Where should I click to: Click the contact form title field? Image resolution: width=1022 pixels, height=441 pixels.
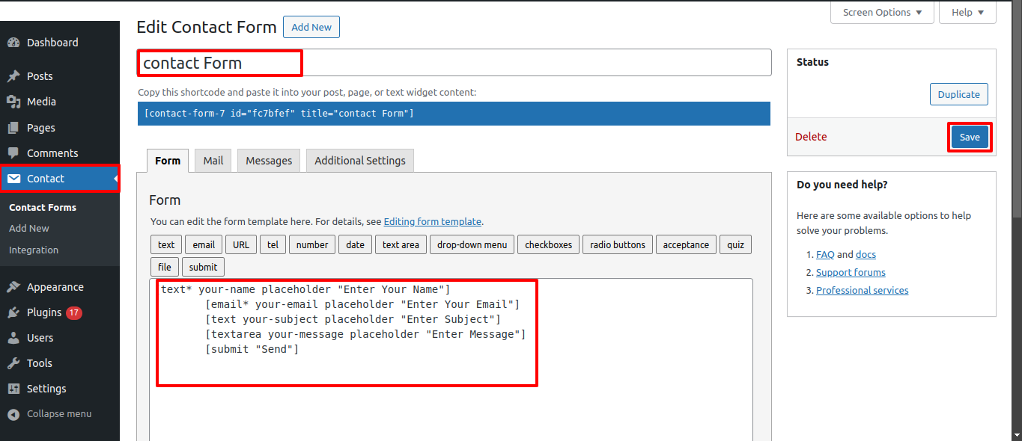click(x=454, y=63)
